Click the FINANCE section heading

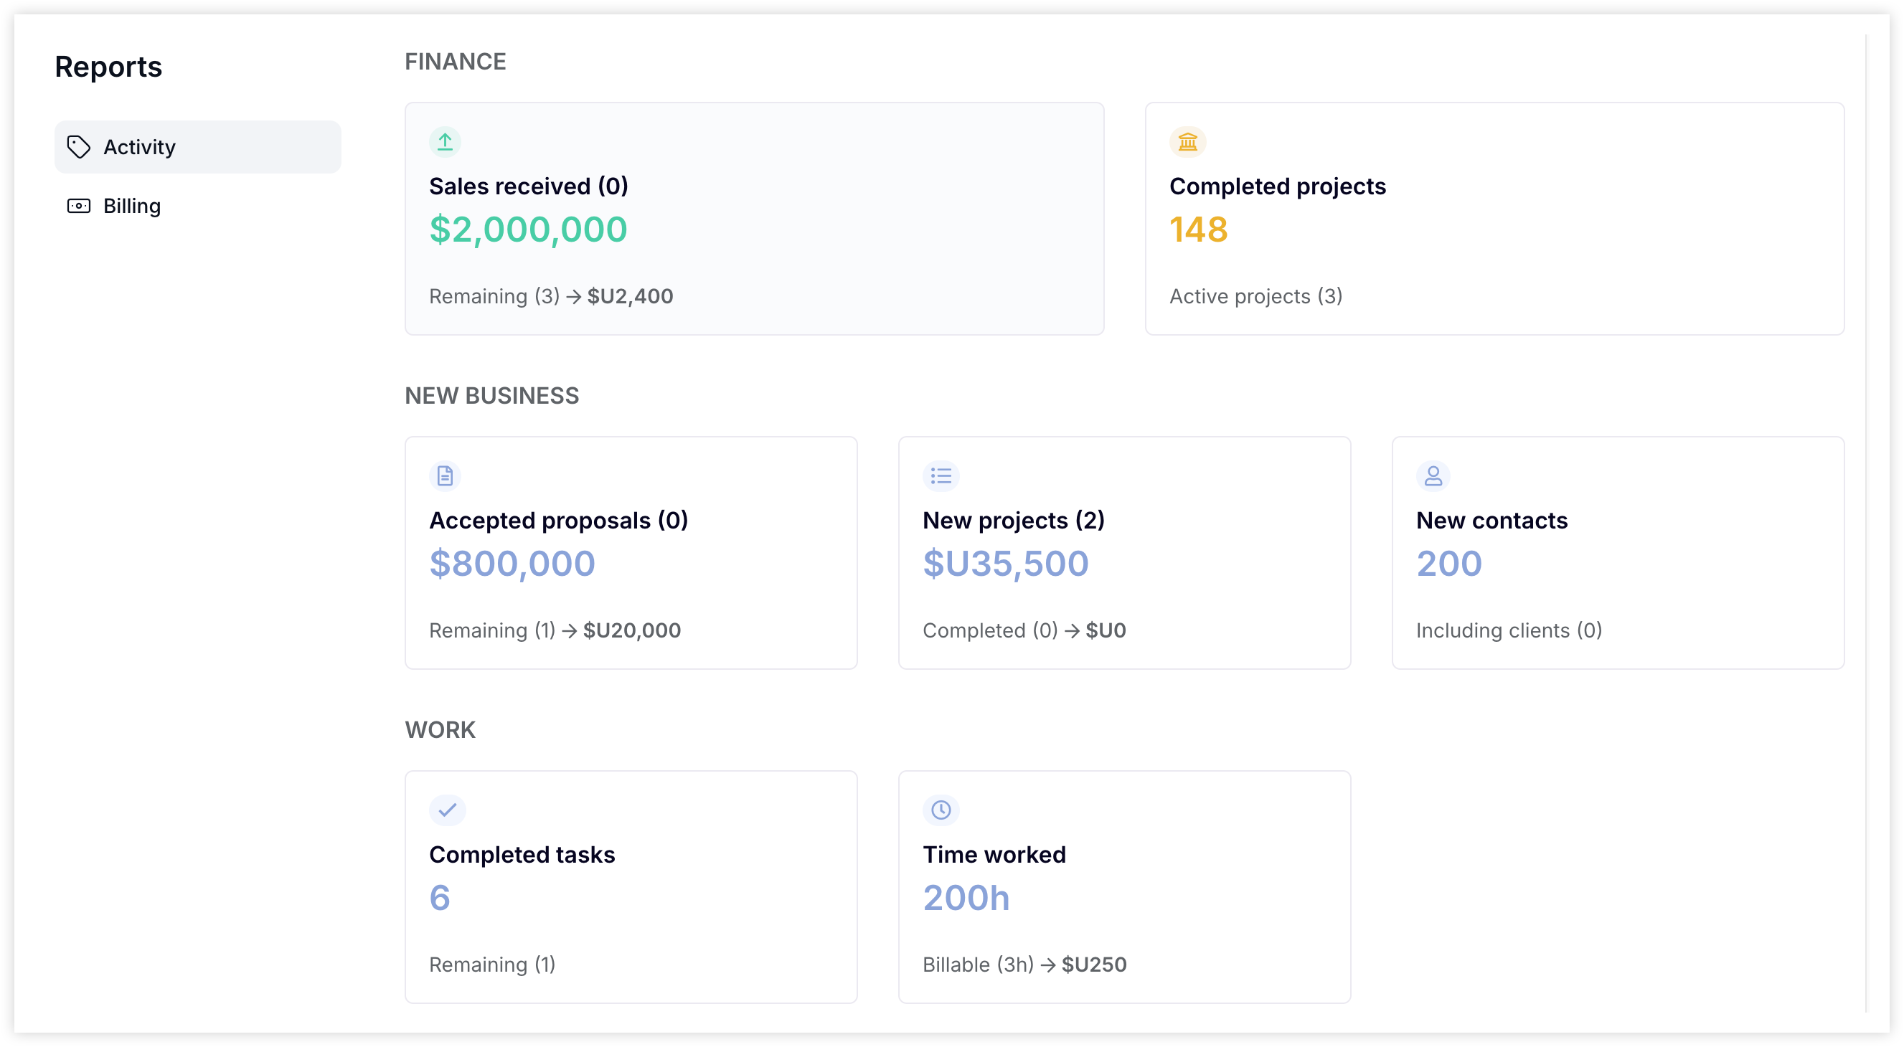pos(456,62)
